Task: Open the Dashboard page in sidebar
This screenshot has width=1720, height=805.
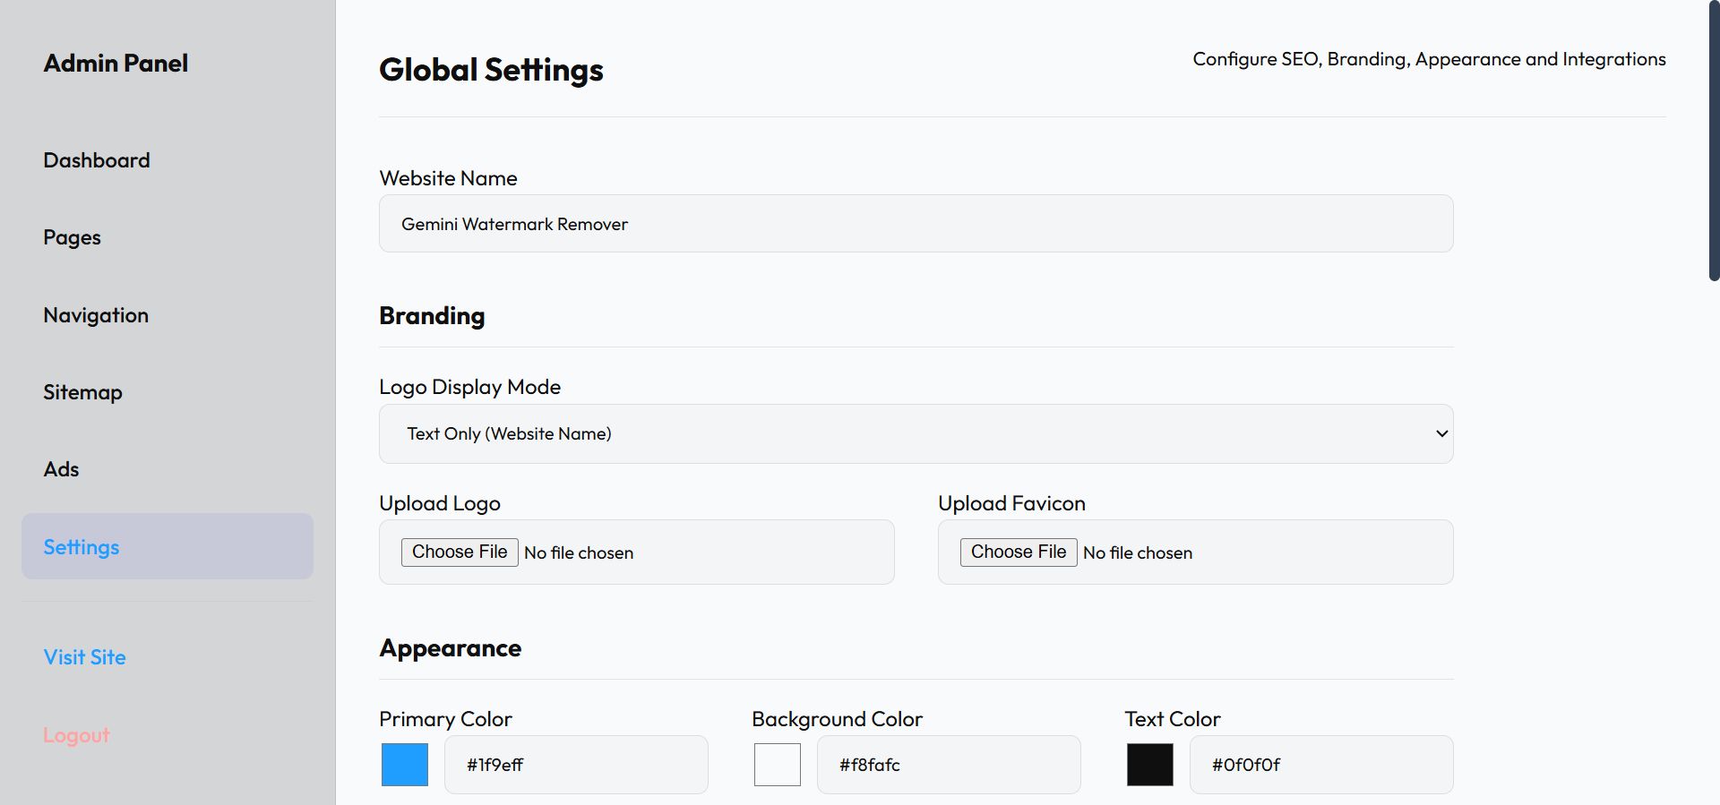Action: point(97,160)
